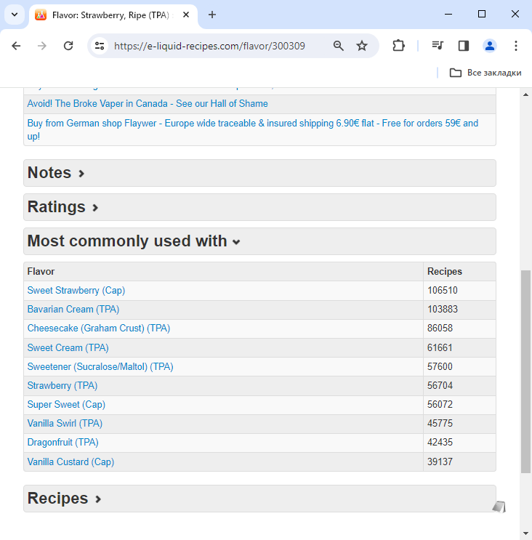Viewport: 532px width, 540px height.
Task: Open a new browser tab
Action: (x=212, y=15)
